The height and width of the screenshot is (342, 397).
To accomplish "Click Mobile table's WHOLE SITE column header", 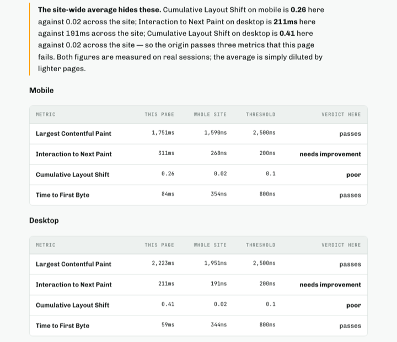I will coord(210,115).
